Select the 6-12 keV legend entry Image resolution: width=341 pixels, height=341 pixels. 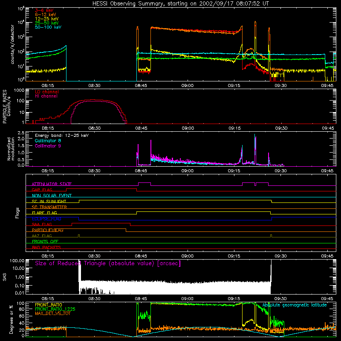46,14
